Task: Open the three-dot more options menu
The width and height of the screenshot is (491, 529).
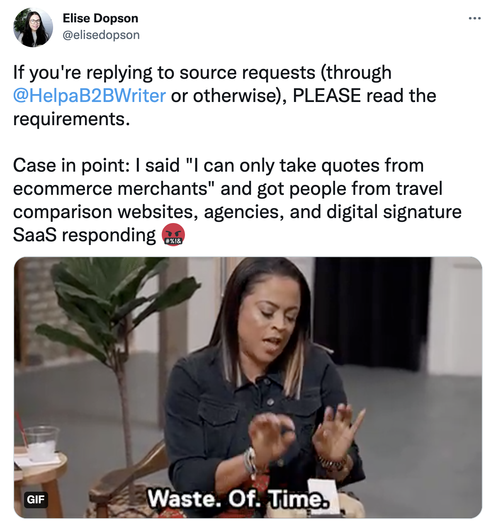Action: coord(474,18)
